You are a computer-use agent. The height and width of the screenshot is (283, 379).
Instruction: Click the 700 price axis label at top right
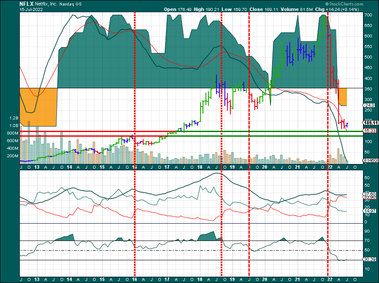pos(368,15)
